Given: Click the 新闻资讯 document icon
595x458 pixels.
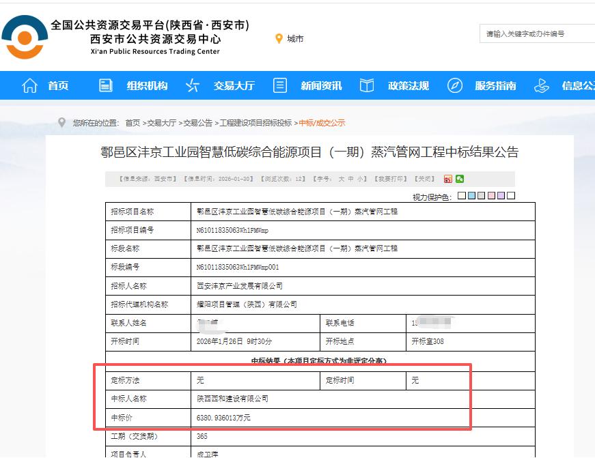Looking at the screenshot, I should [x=279, y=85].
